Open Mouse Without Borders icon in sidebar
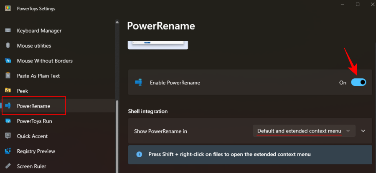The width and height of the screenshot is (376, 173). [x=8, y=61]
